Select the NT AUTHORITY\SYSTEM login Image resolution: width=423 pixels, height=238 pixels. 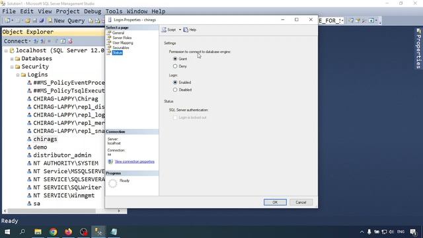[x=66, y=163]
